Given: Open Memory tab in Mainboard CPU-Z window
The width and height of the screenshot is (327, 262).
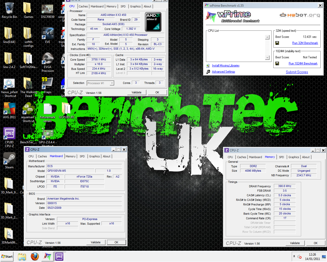Looking at the screenshot, I should [71, 156].
